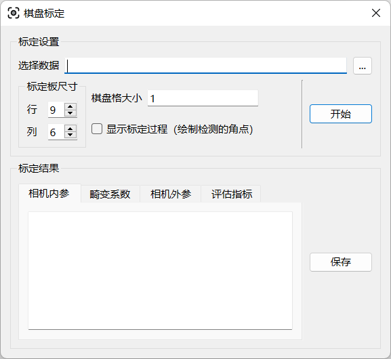Close the 棋盘标定 dialog window
391x359 pixels.
point(376,13)
